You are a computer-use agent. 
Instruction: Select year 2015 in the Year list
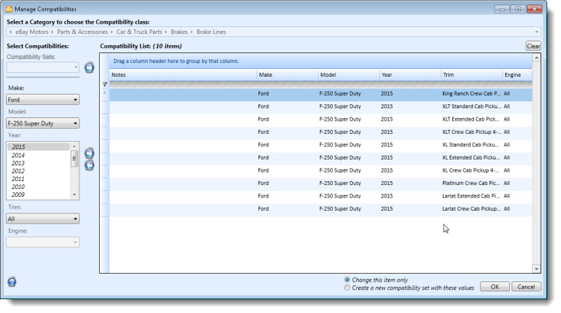point(38,147)
